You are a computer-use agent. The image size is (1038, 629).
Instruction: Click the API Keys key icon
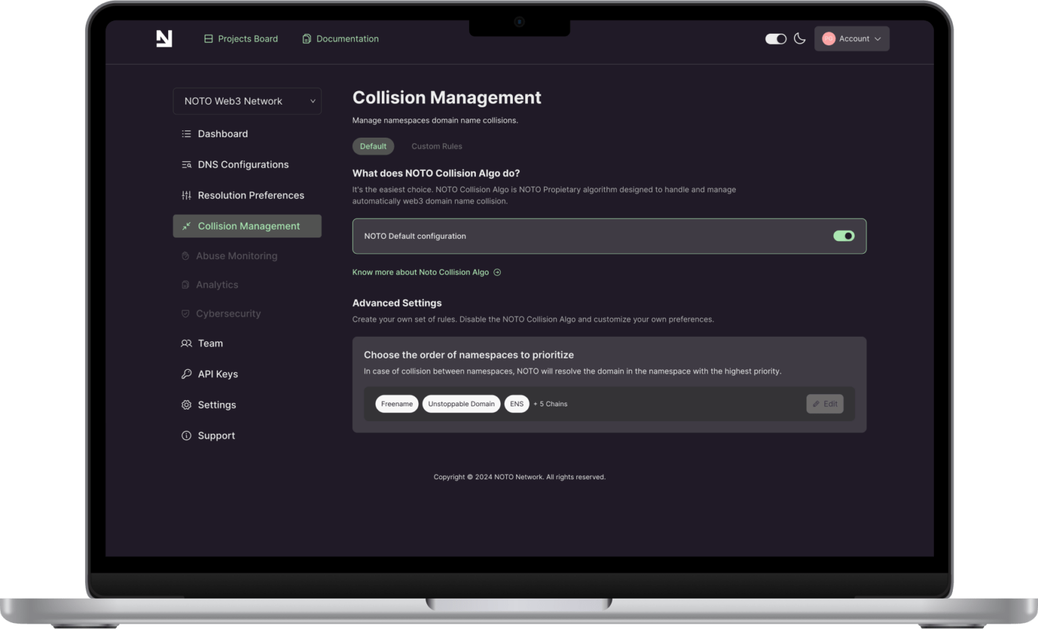(x=187, y=373)
